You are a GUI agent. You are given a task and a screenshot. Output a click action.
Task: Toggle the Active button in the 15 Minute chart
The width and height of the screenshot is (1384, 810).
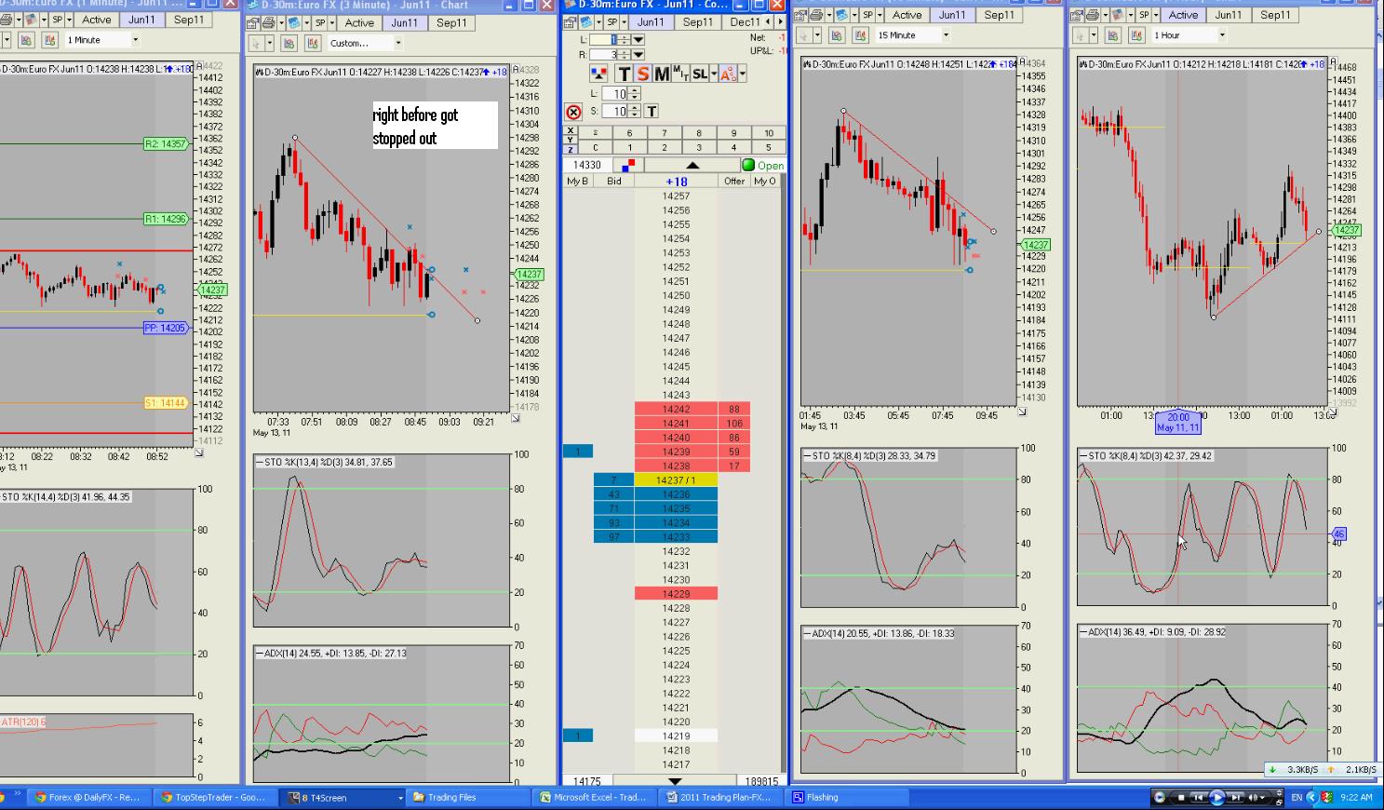(907, 15)
